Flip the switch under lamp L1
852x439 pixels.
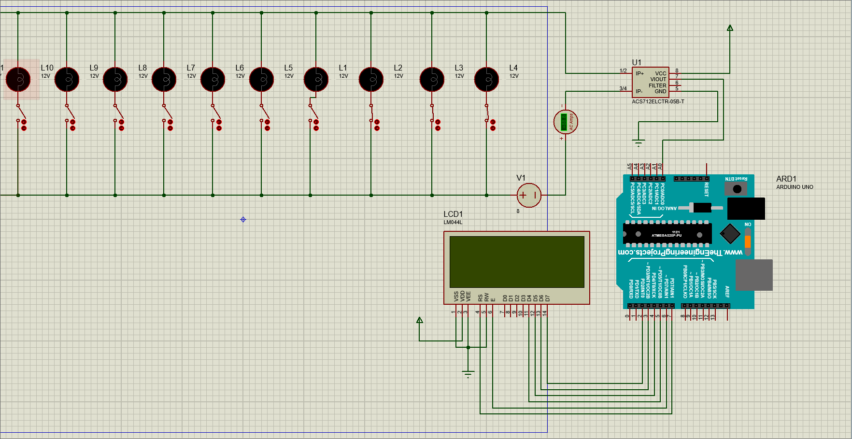(313, 116)
